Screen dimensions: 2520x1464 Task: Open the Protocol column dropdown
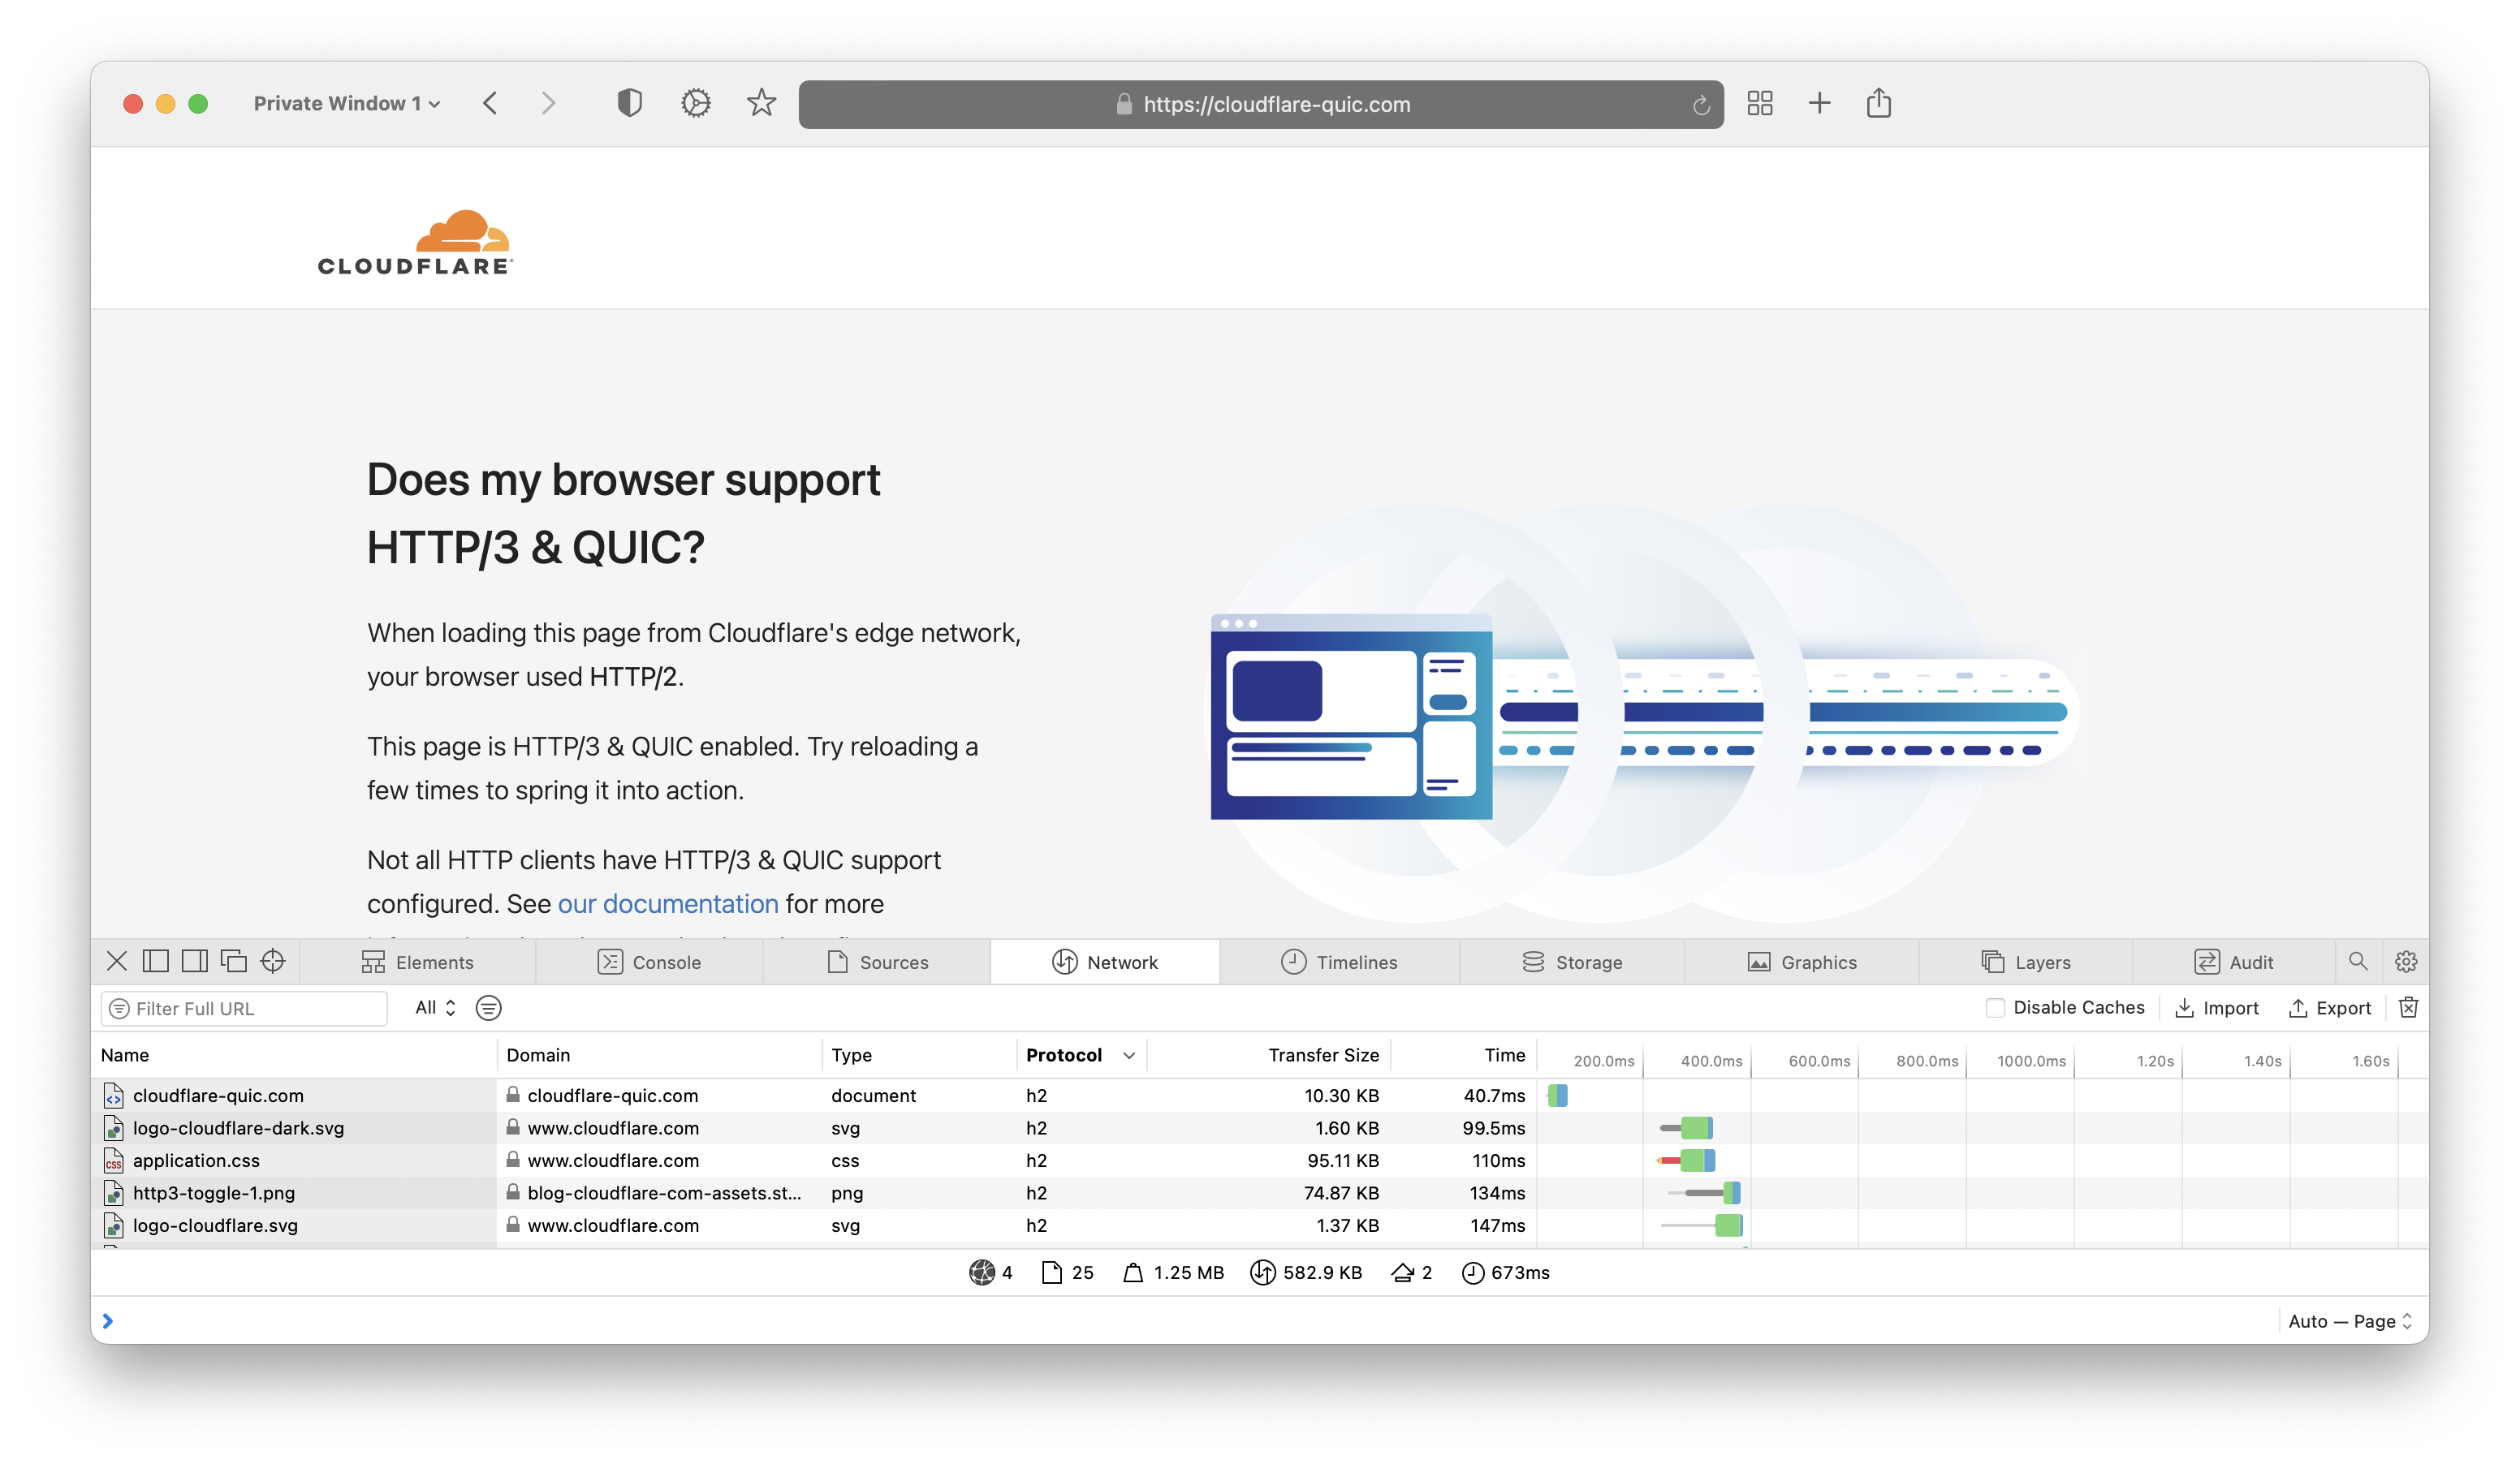pos(1129,1054)
